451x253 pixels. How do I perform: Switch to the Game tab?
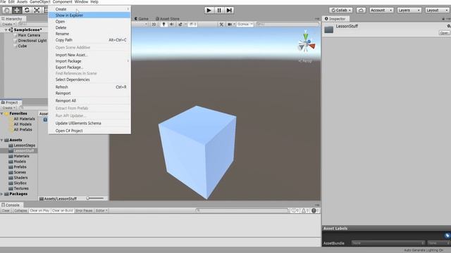142,19
